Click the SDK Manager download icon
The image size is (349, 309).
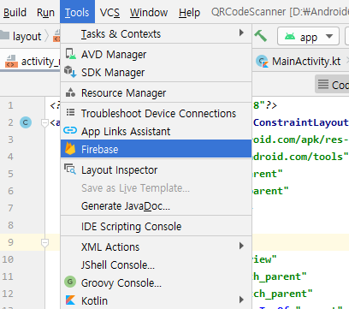click(x=70, y=72)
